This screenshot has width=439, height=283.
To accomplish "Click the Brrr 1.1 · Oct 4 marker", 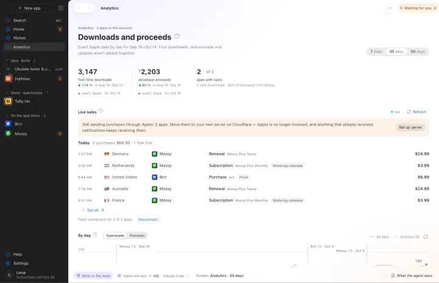I will click(x=322, y=246).
